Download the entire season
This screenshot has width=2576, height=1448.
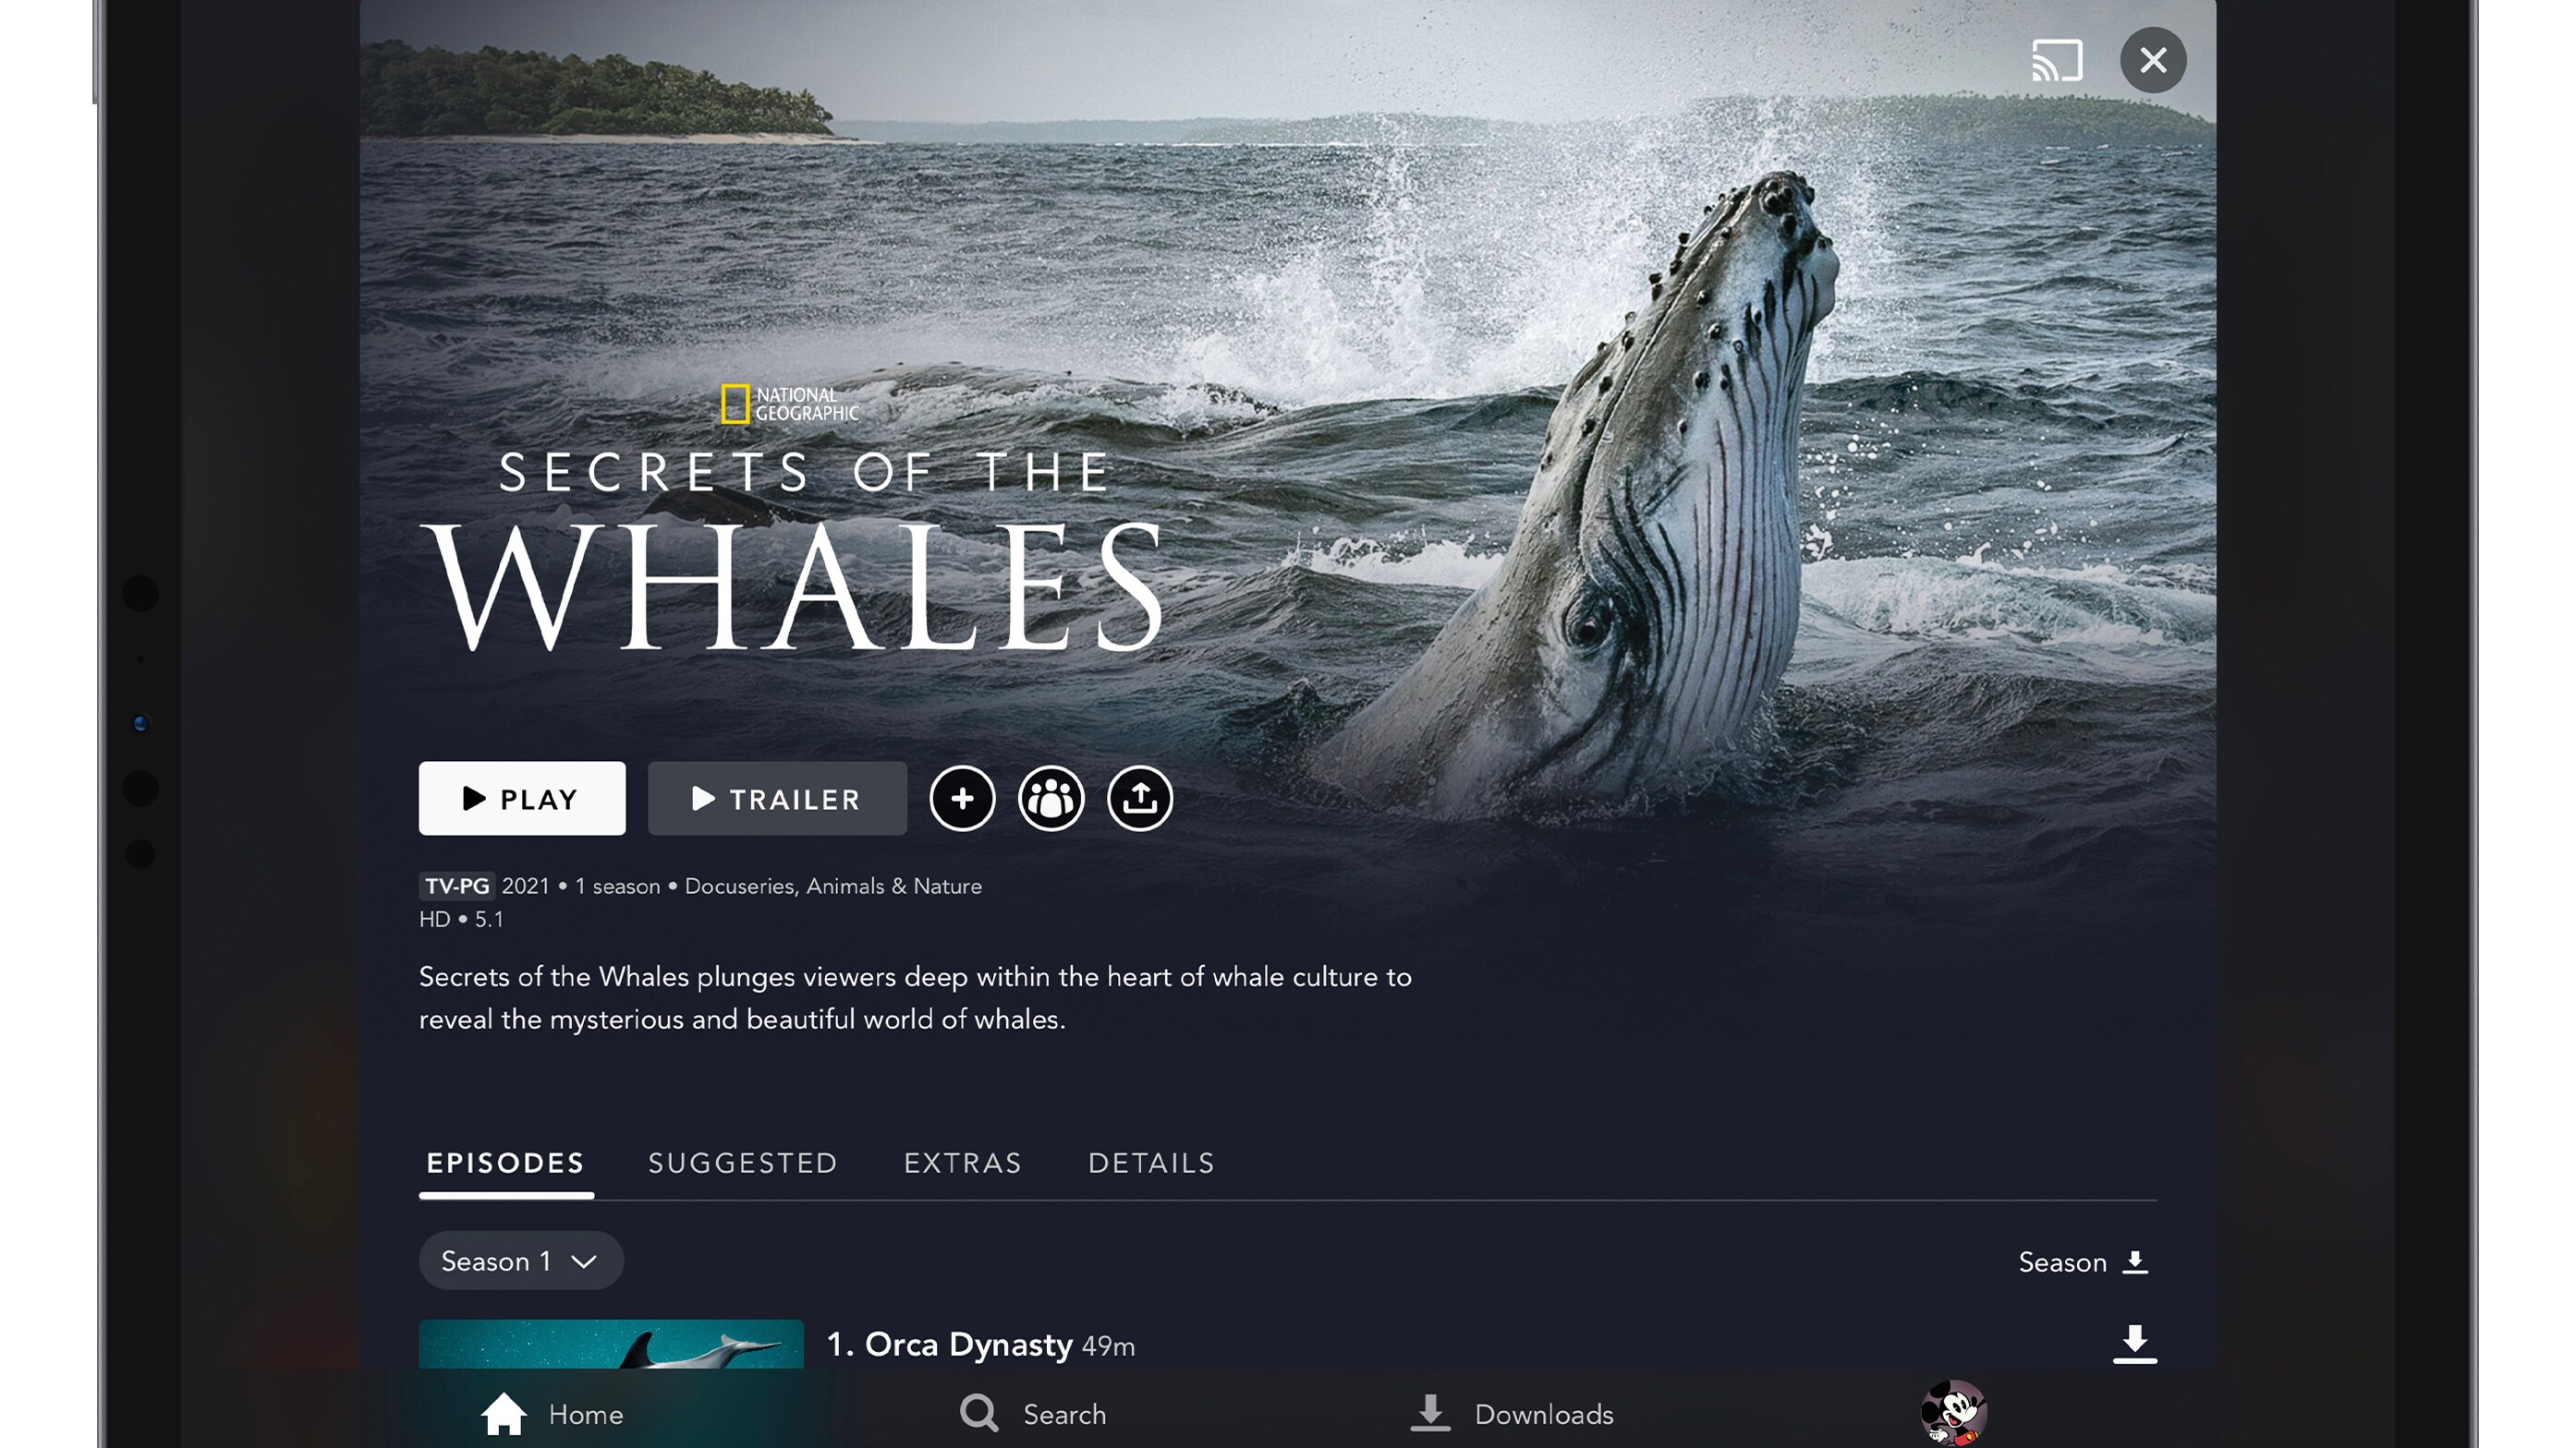point(2084,1262)
